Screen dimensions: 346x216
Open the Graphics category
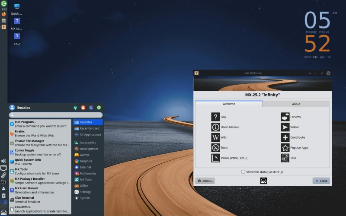coord(88,161)
